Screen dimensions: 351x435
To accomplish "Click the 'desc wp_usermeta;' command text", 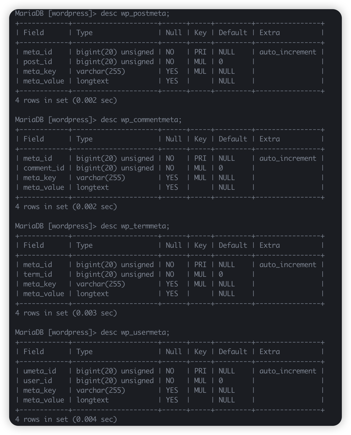I will [135, 332].
